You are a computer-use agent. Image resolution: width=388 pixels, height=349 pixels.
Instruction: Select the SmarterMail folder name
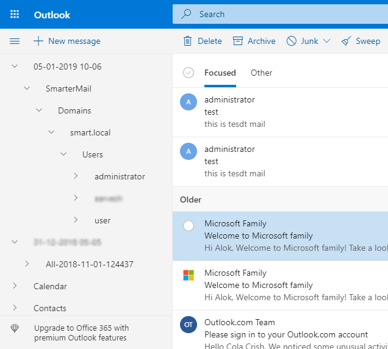68,88
